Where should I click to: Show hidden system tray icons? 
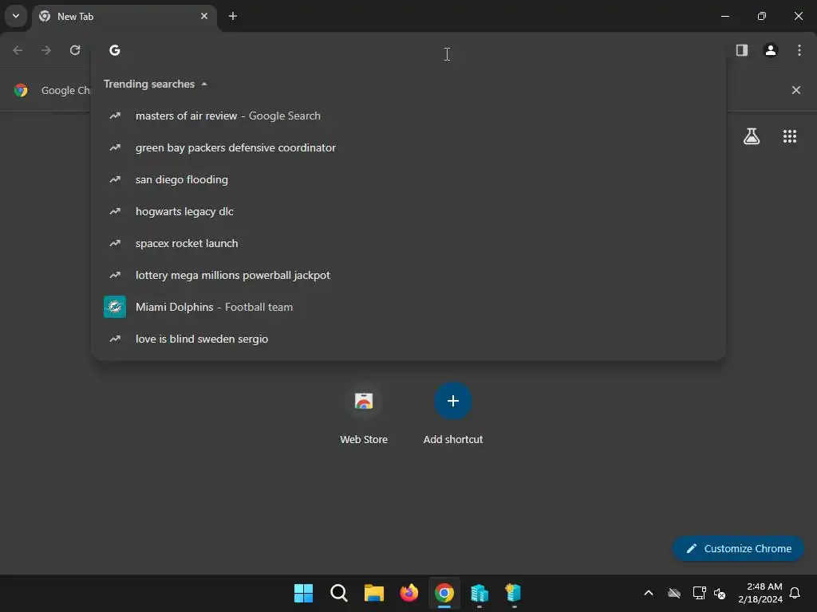(649, 593)
